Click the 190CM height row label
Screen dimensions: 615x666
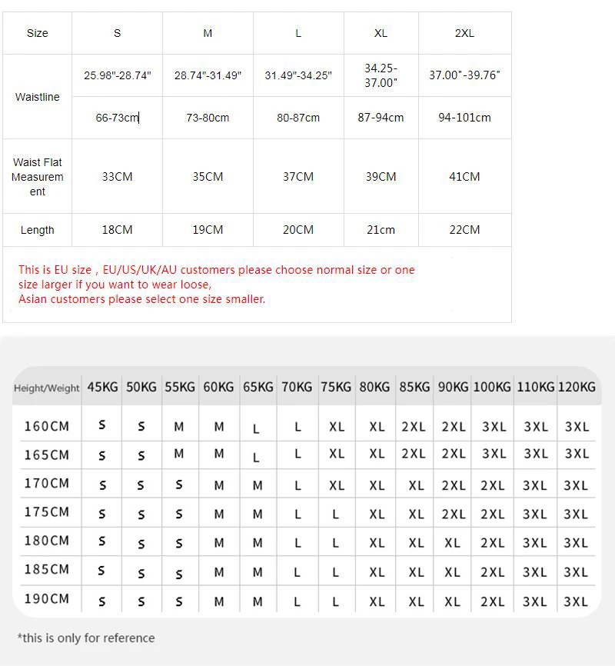click(x=47, y=599)
